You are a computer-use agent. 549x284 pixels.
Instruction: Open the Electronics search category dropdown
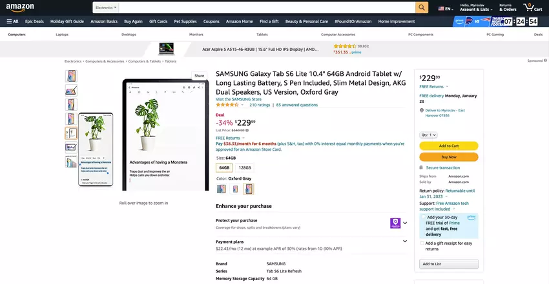click(106, 8)
